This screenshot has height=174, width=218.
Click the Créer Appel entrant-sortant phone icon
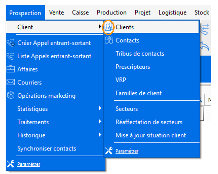click(10, 43)
